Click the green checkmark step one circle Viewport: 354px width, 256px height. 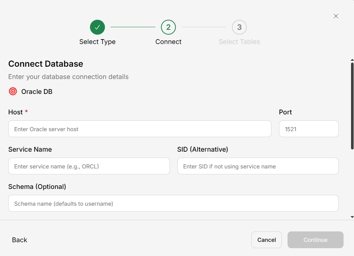[x=97, y=27]
